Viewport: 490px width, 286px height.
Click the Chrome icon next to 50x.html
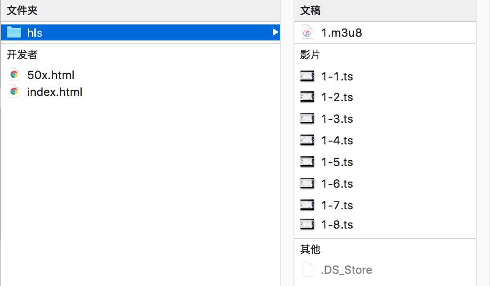click(x=14, y=74)
